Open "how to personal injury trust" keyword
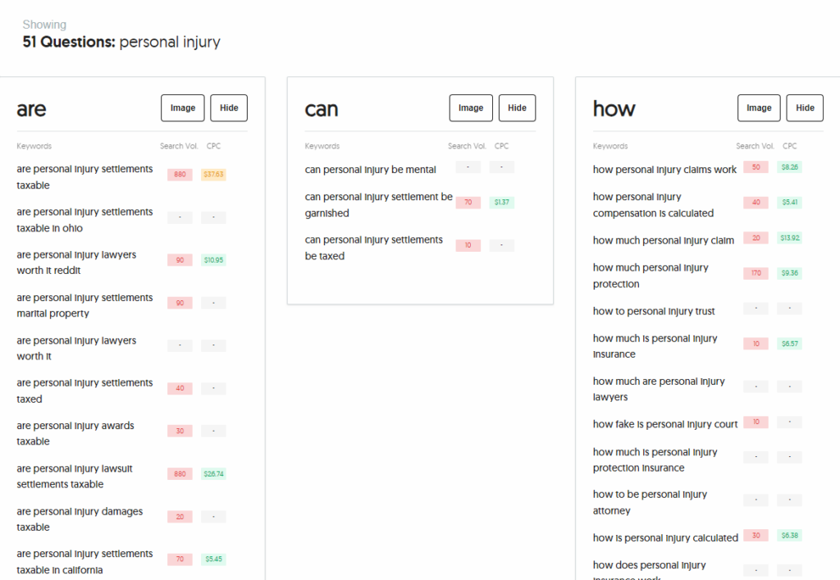840x580 pixels. coord(654,311)
